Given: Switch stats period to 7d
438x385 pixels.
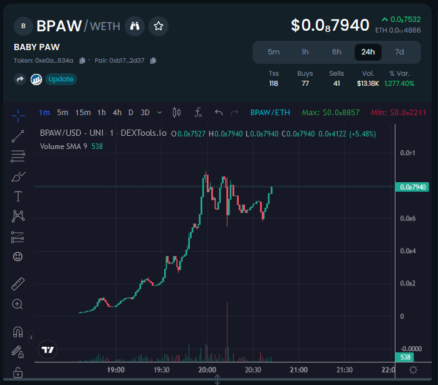Looking at the screenshot, I should tap(399, 52).
